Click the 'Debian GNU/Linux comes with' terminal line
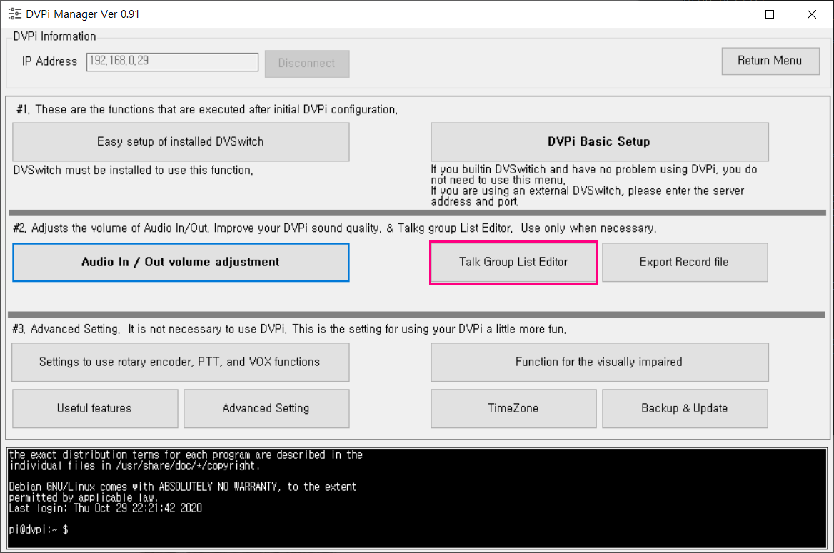Screen dimensions: 834x553 pos(183,487)
